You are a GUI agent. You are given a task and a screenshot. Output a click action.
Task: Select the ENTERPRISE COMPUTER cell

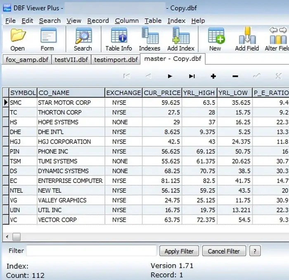coord(71,180)
